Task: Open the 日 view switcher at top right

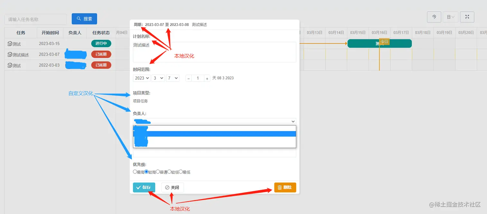Action: 450,17
